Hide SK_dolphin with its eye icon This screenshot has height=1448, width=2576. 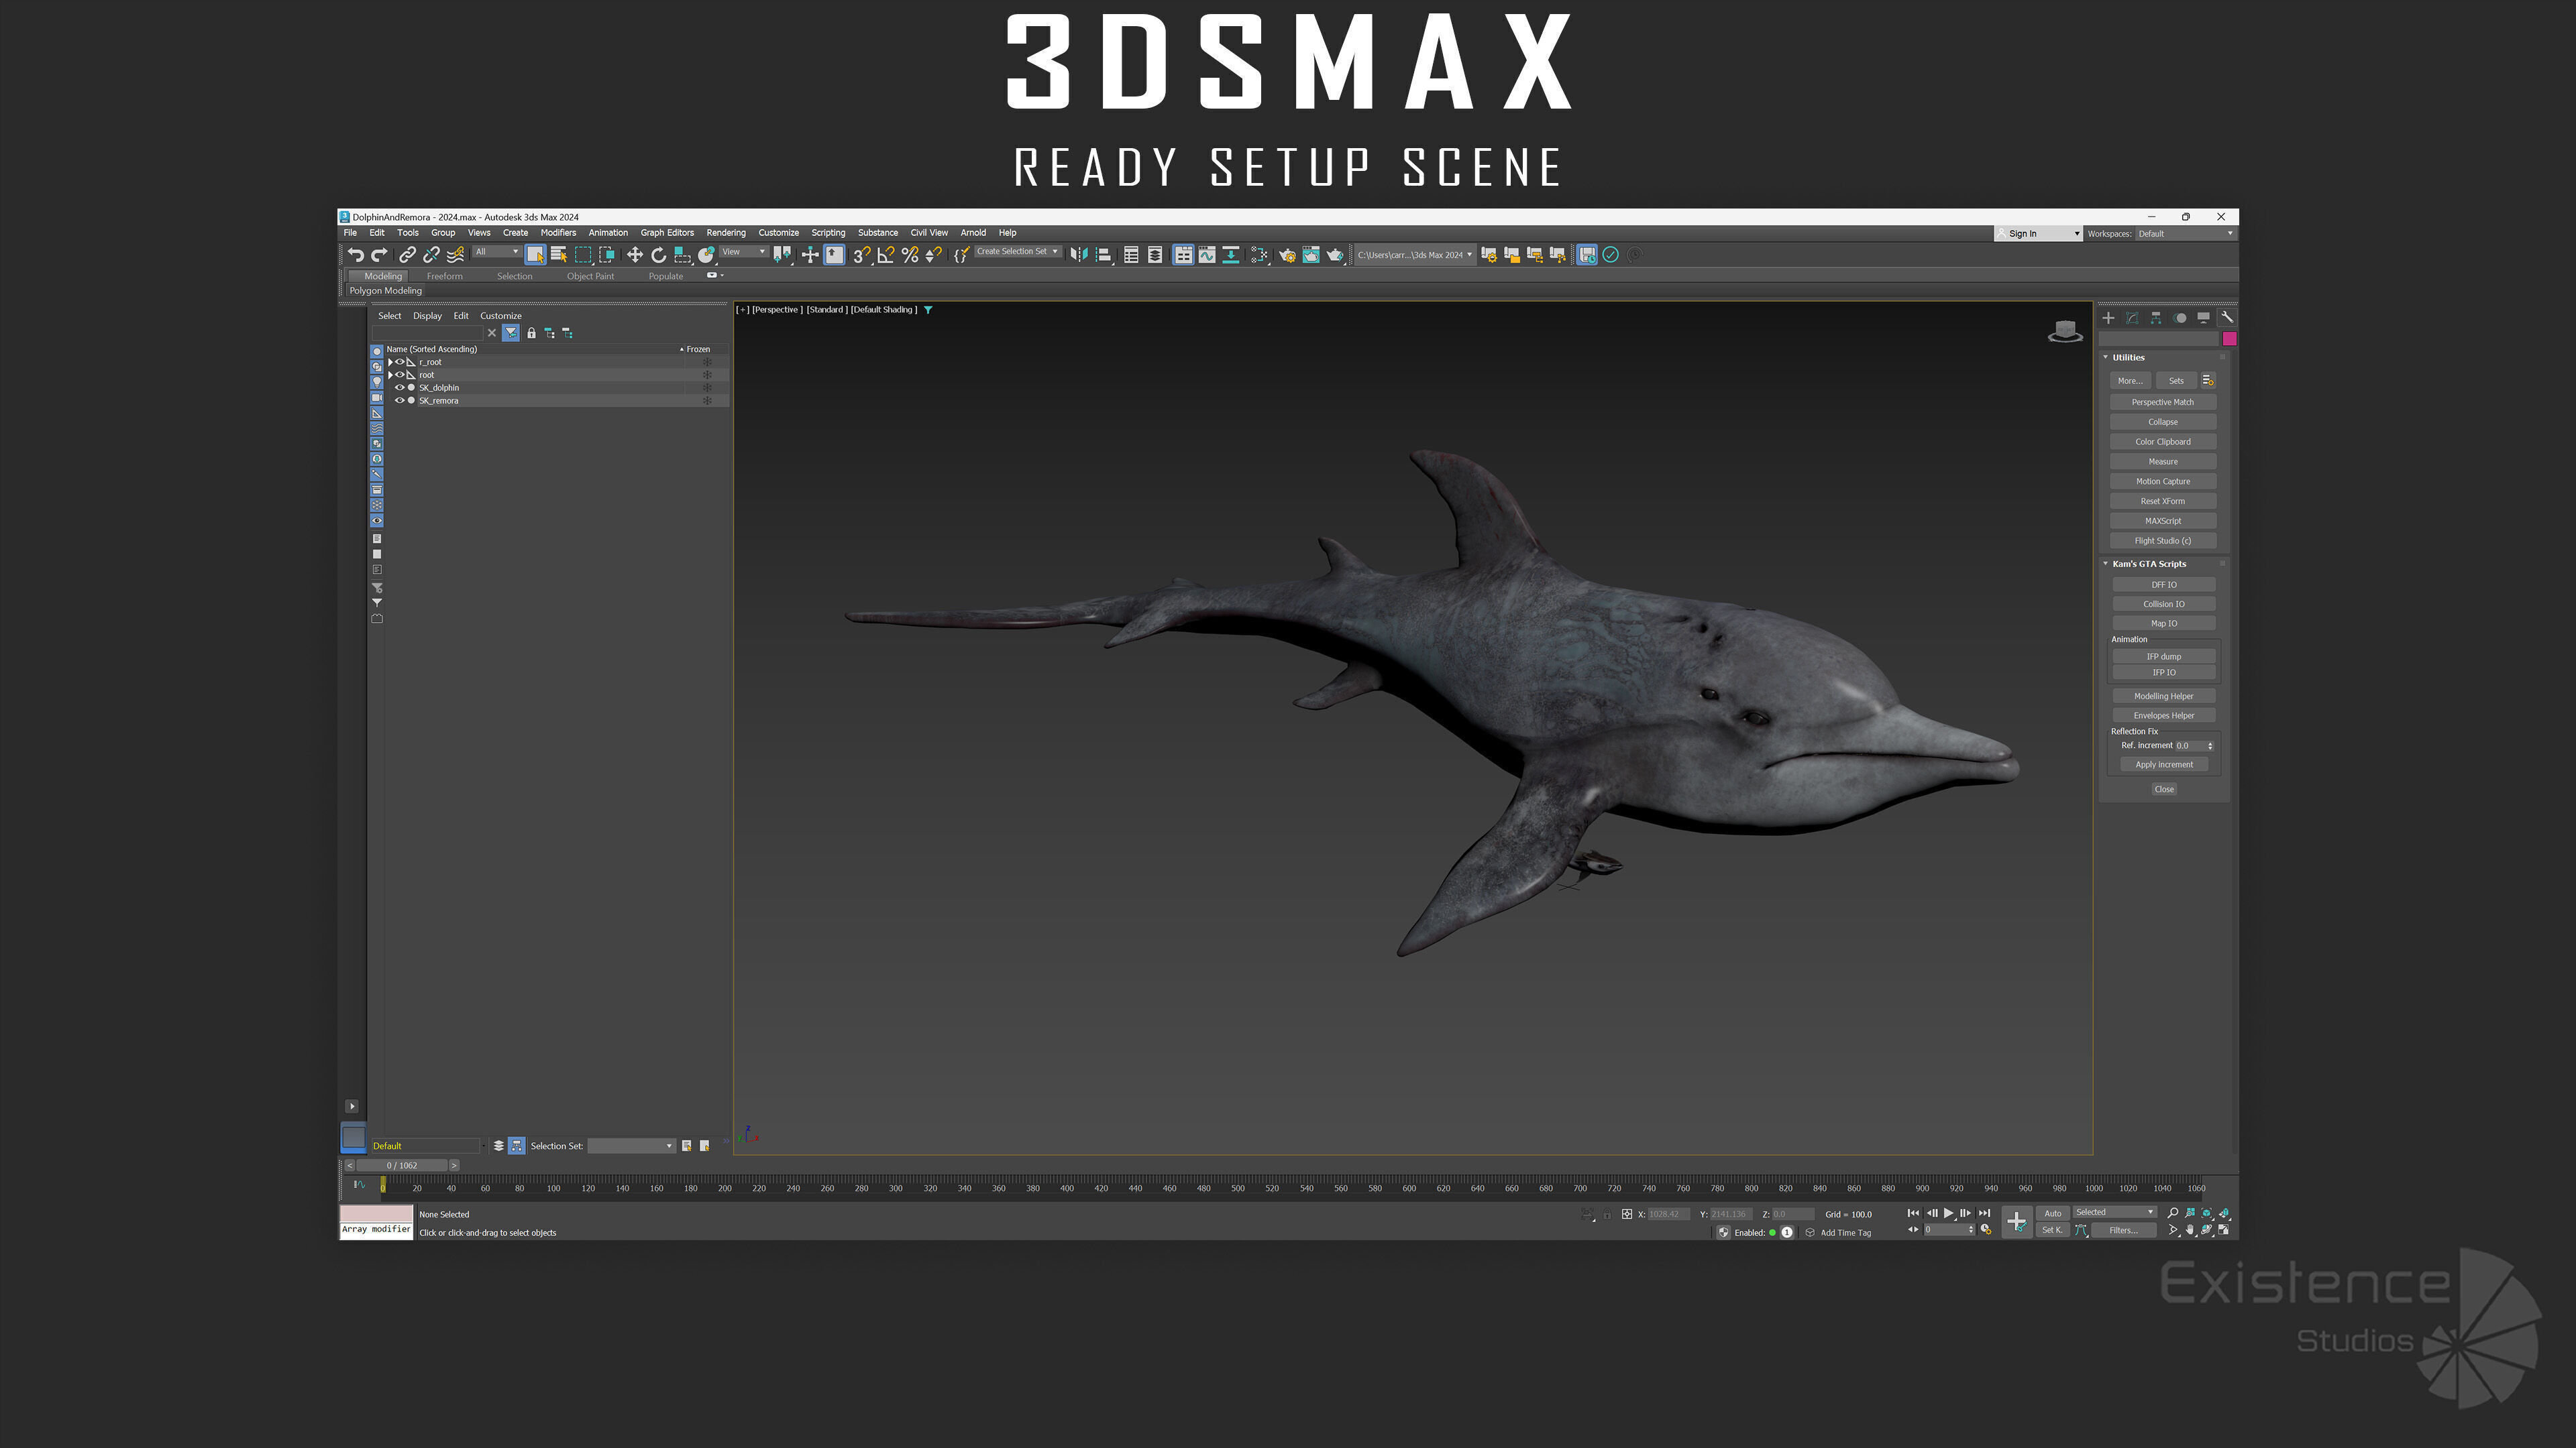tap(400, 387)
